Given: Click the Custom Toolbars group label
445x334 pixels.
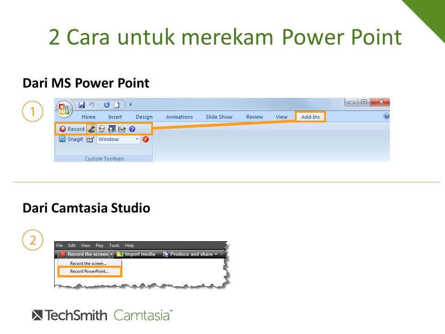Looking at the screenshot, I should click(x=104, y=159).
